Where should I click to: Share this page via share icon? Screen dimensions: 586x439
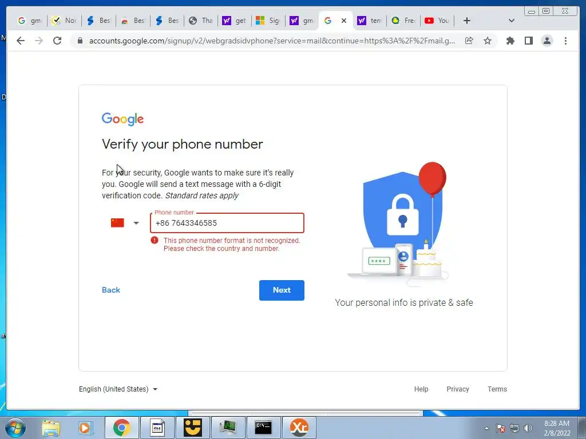coord(469,41)
